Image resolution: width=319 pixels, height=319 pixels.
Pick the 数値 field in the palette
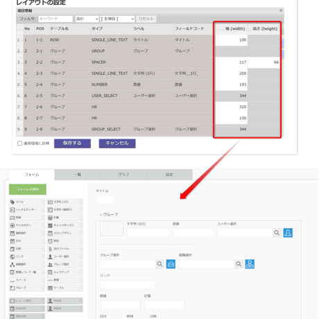[x=27, y=218]
